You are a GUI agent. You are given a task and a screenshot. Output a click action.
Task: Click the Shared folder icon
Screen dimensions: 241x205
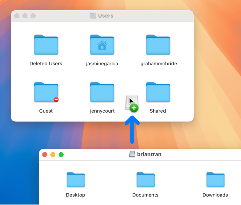[158, 92]
